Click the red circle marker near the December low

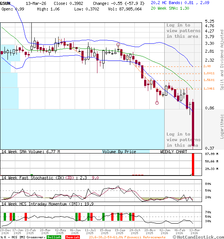pyautogui.click(x=157, y=103)
